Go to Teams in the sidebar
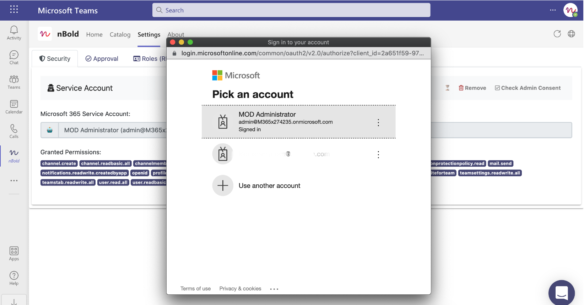 14,82
